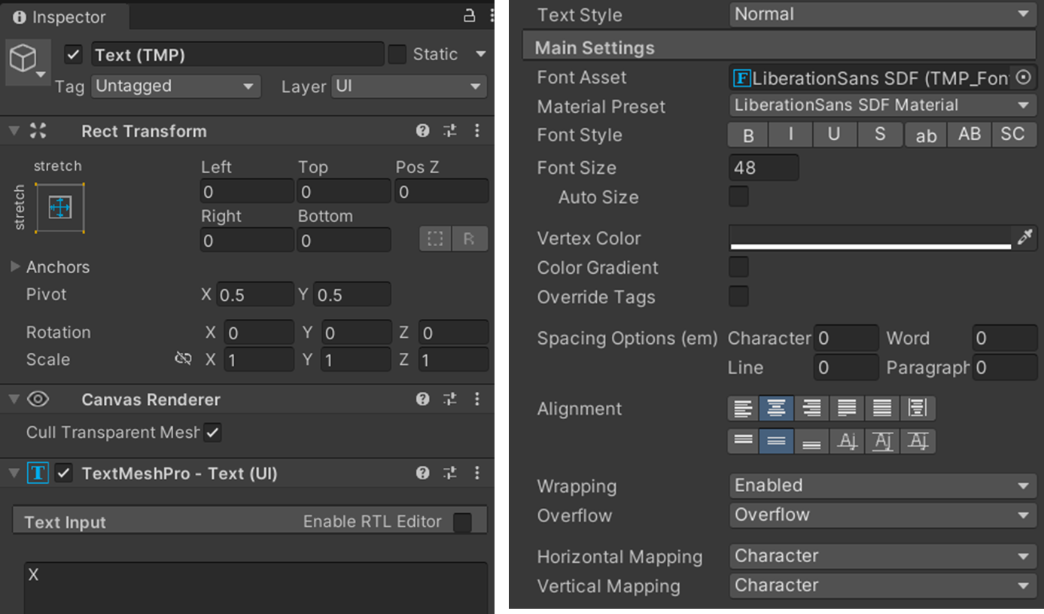Toggle the GameObject active checkbox
The image size is (1044, 614).
pyautogui.click(x=73, y=54)
